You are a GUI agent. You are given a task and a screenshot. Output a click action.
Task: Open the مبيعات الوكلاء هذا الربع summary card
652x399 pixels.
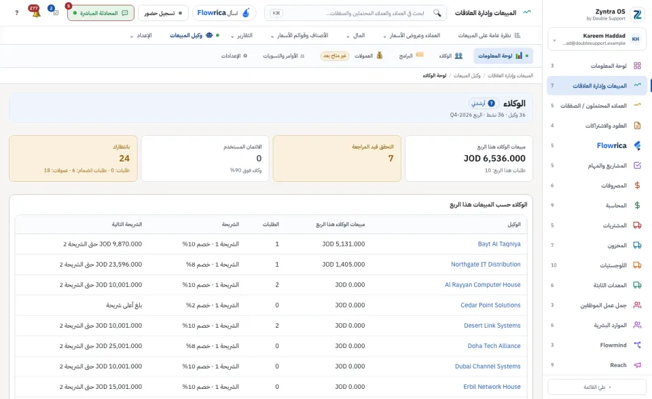469,158
